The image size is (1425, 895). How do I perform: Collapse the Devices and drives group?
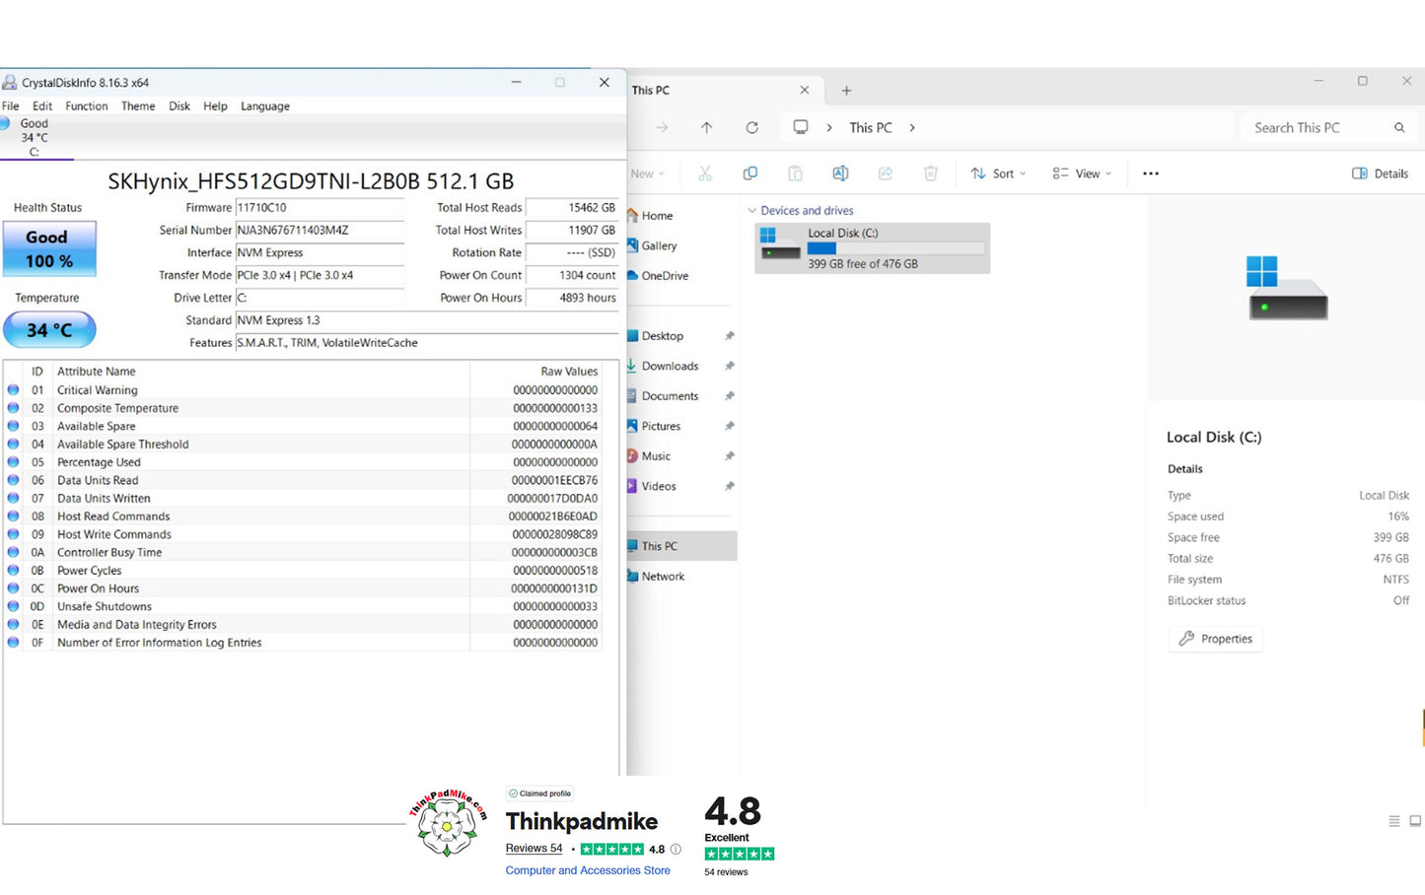click(x=752, y=211)
